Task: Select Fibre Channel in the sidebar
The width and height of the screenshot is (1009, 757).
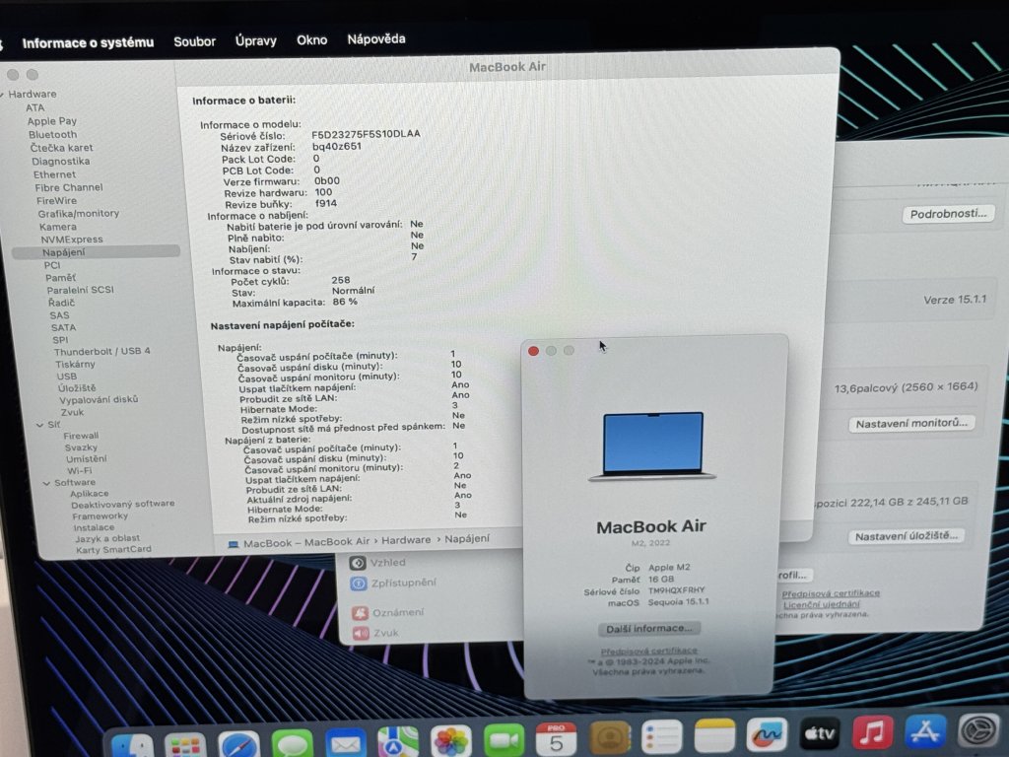Action: coord(69,187)
